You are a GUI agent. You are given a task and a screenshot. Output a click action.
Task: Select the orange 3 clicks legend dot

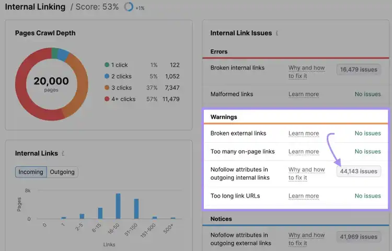pyautogui.click(x=107, y=87)
